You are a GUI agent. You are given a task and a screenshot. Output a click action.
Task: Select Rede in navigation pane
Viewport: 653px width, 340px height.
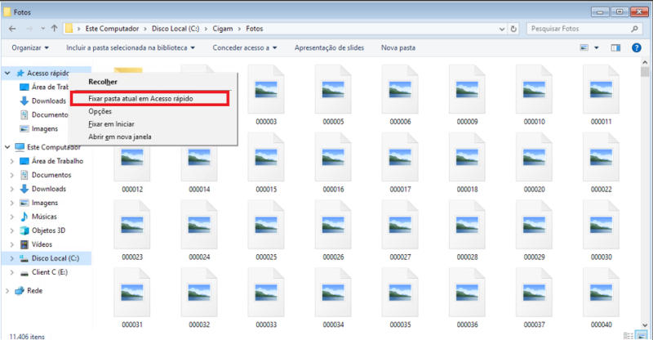29,291
